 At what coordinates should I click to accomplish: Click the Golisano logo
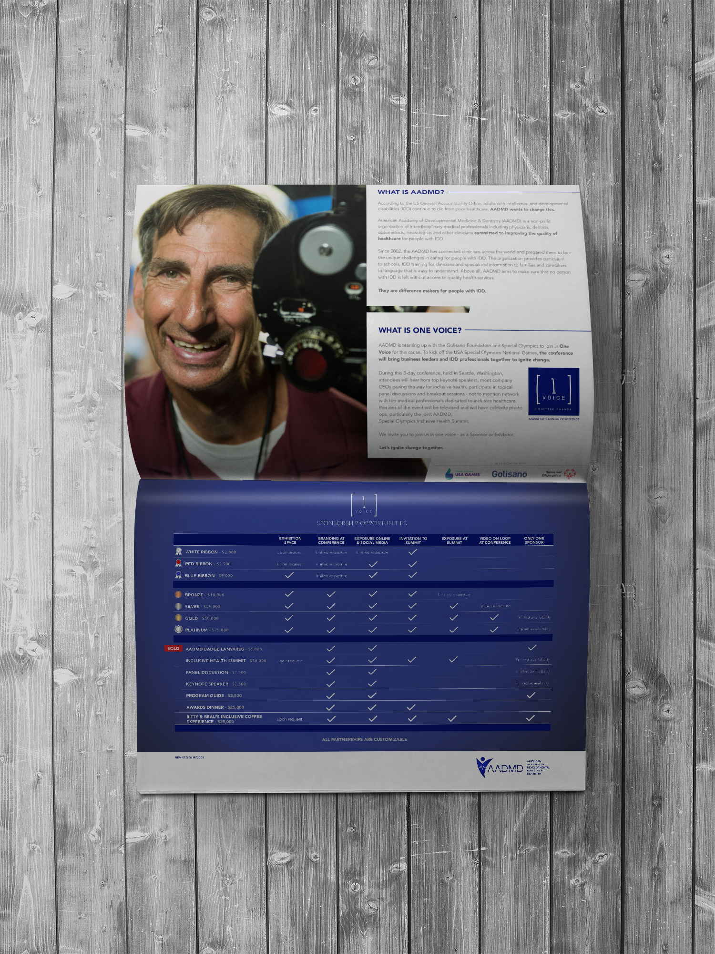click(x=509, y=474)
